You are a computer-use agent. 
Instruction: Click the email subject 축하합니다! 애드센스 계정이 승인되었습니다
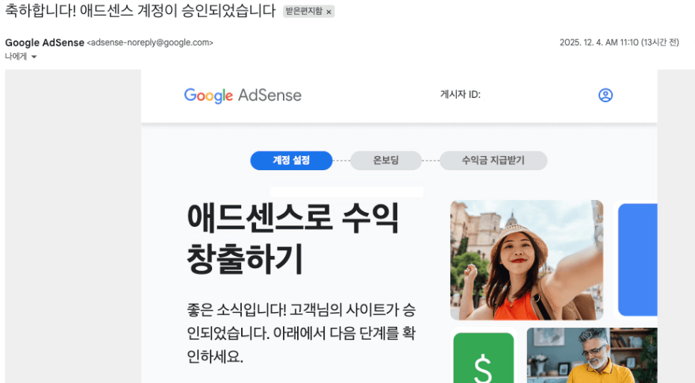[x=140, y=10]
